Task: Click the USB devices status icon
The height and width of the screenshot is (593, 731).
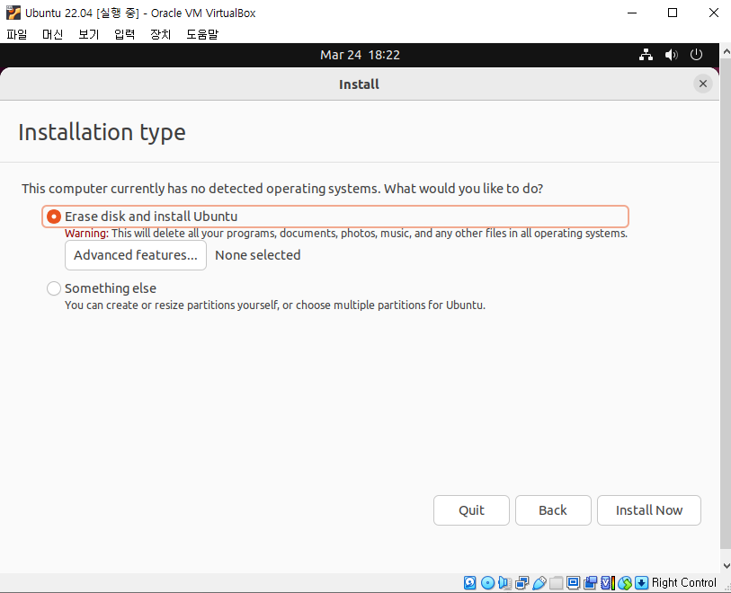Action: pos(539,582)
